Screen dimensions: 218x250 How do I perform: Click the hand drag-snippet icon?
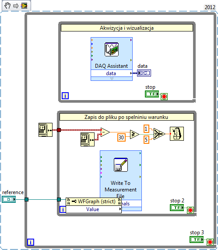pyautogui.click(x=7, y=6)
